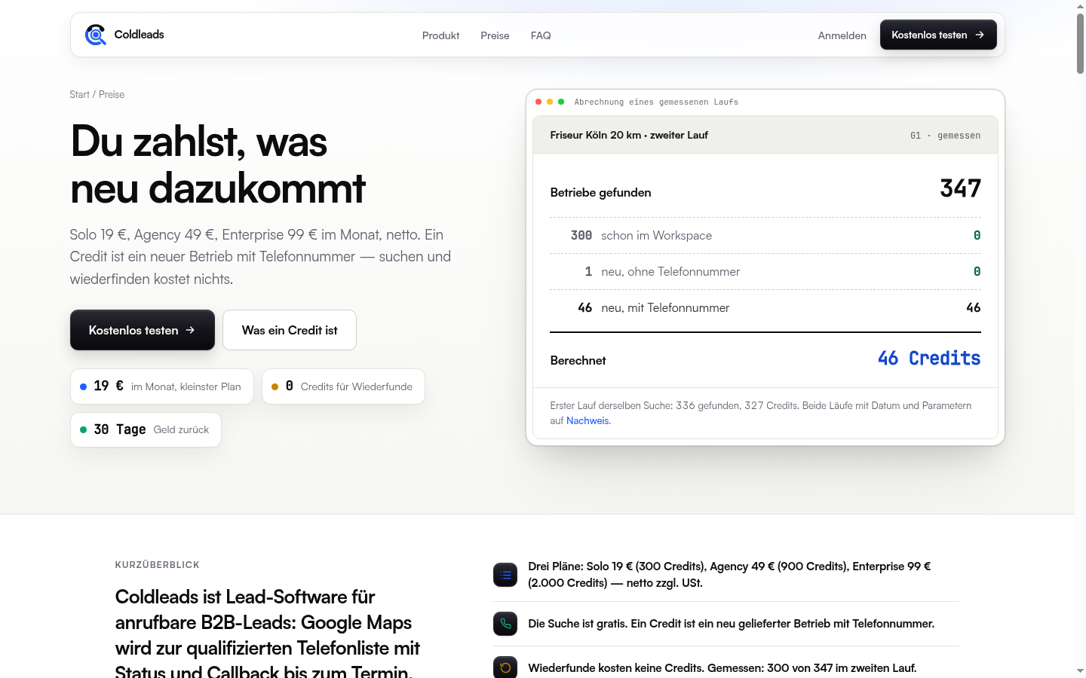The height and width of the screenshot is (678, 1086).
Task: Open the Produkt menu item
Action: pos(440,35)
